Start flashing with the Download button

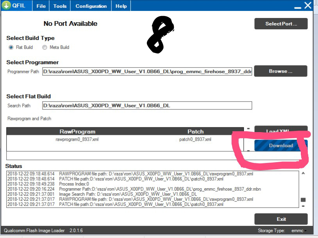281,145
